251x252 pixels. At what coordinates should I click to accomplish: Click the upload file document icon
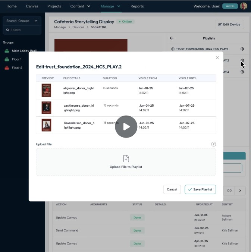click(126, 159)
